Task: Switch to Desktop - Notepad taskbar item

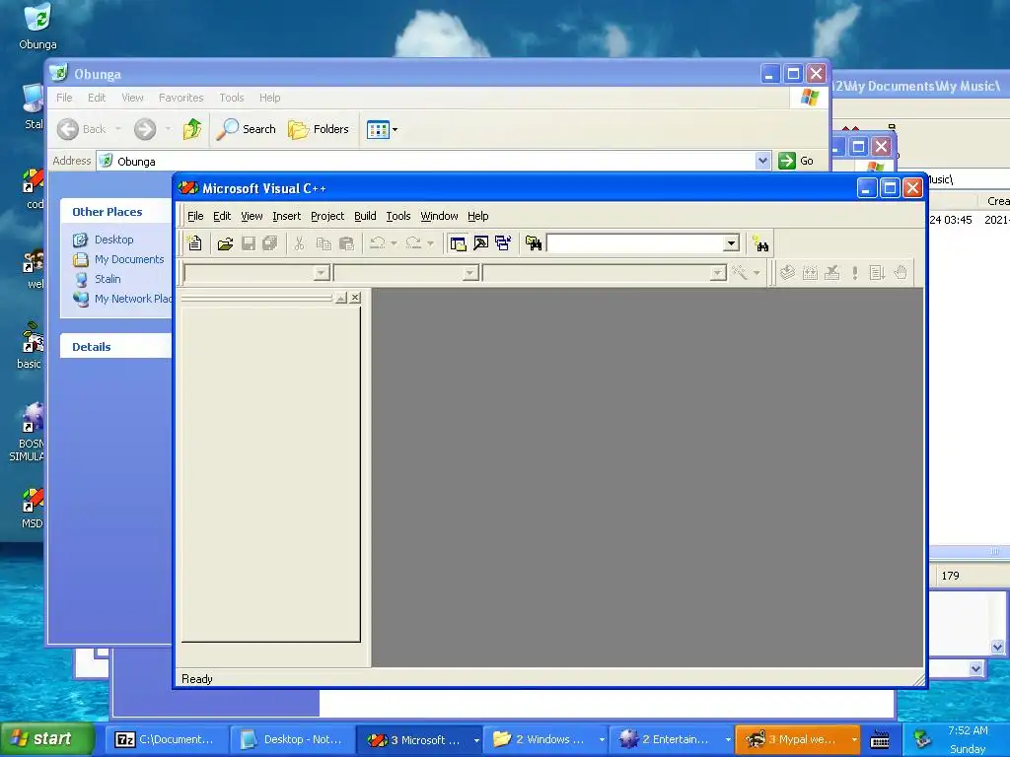Action: coord(292,739)
